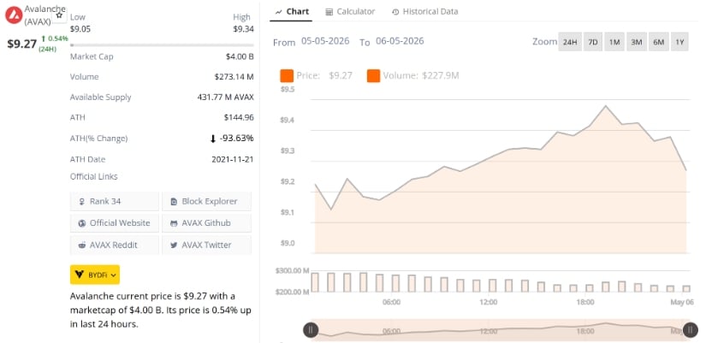
Task: Click the price chart peak point
Action: (606, 106)
